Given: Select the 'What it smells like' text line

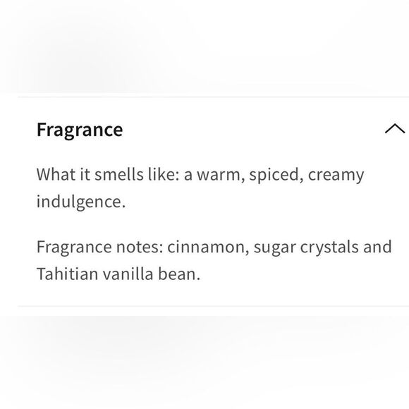Looking at the screenshot, I should tap(200, 174).
